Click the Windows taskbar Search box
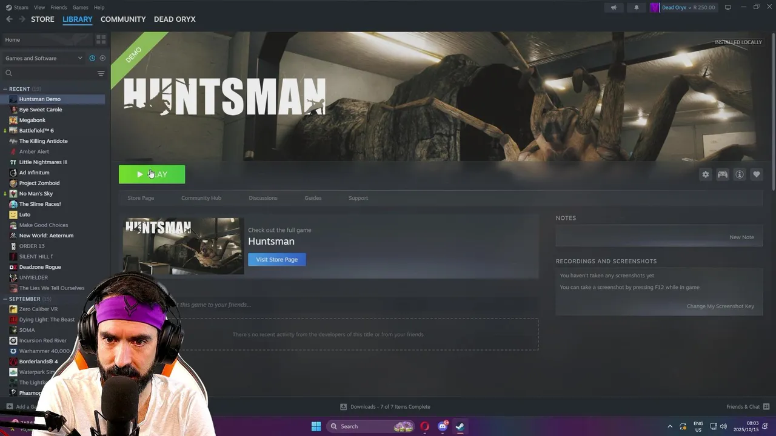 (x=371, y=426)
